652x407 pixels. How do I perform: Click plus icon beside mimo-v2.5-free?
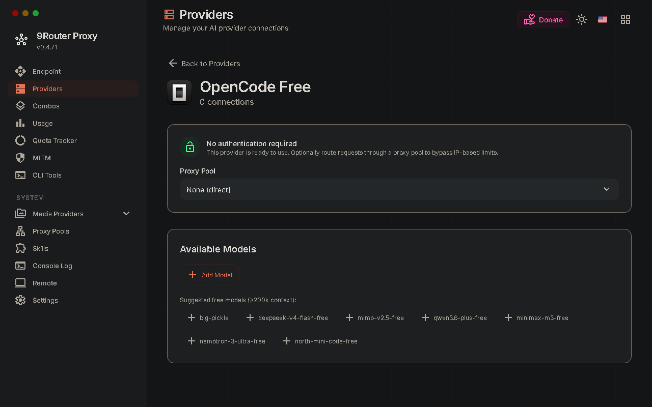tap(349, 317)
